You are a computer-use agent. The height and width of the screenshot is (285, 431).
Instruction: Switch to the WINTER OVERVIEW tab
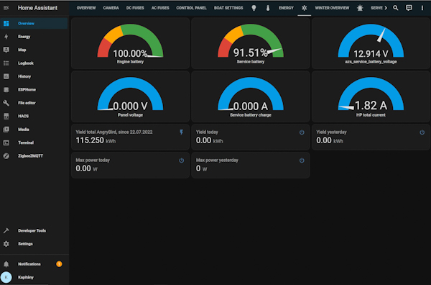pyautogui.click(x=332, y=8)
